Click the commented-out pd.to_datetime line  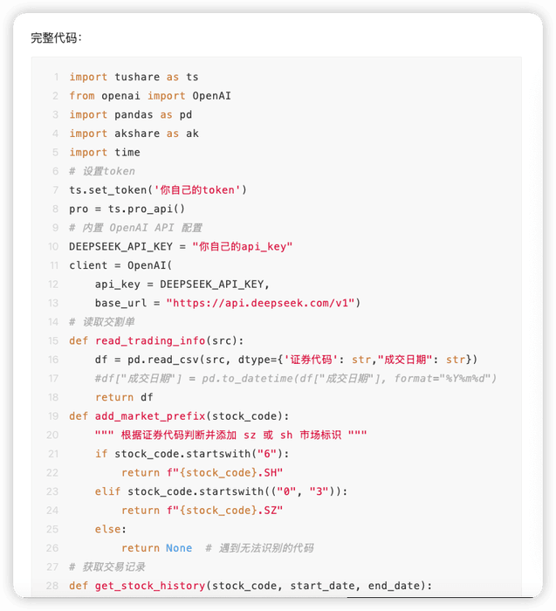[x=295, y=378]
